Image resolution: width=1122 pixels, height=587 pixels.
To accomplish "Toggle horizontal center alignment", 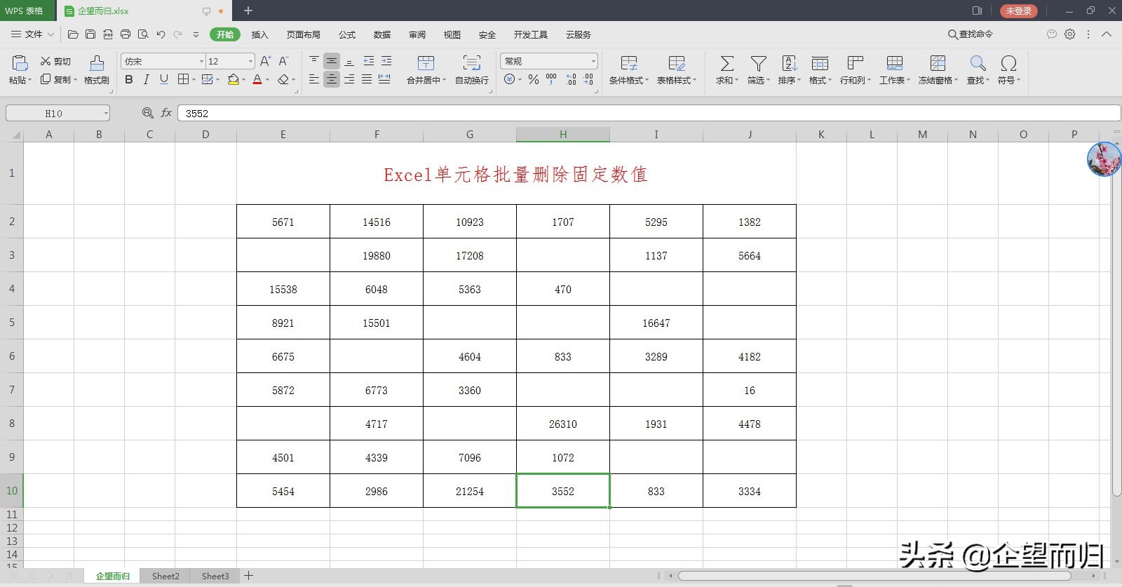I will pos(332,80).
